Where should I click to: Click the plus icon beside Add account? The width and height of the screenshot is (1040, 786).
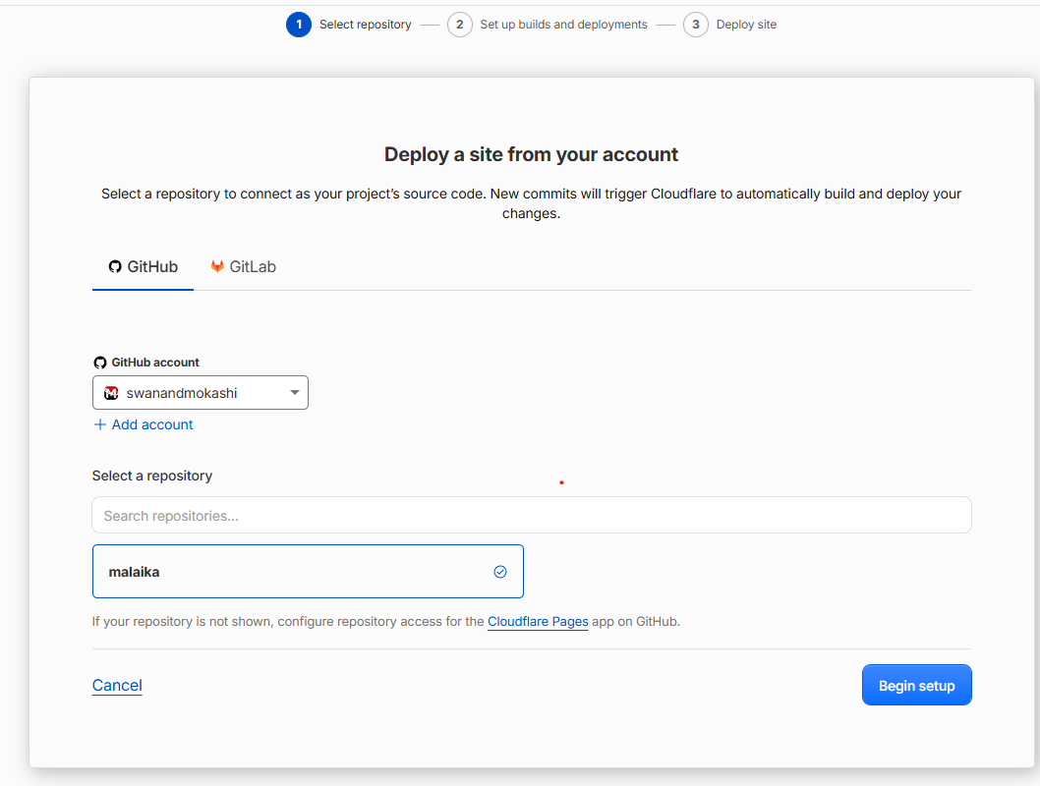(x=99, y=424)
